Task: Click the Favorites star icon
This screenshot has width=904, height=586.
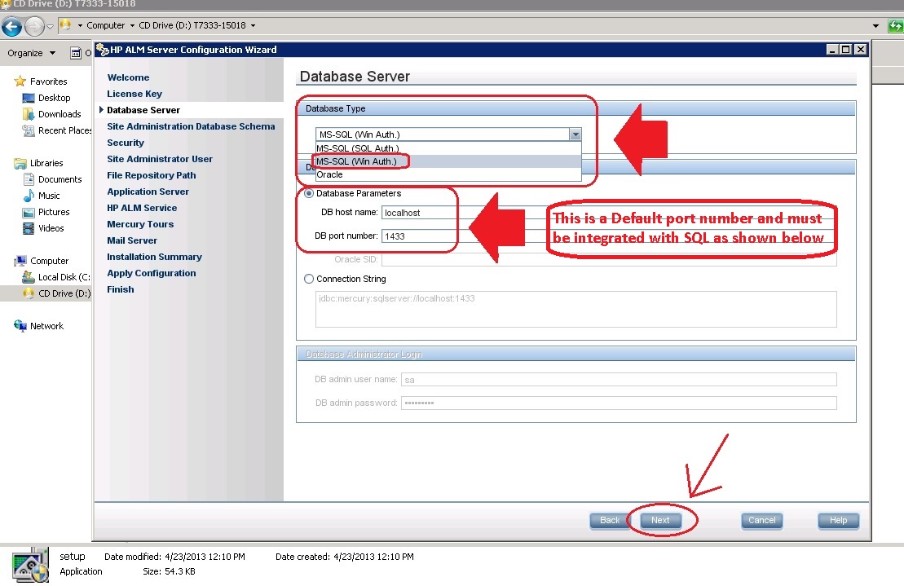Action: (x=20, y=82)
